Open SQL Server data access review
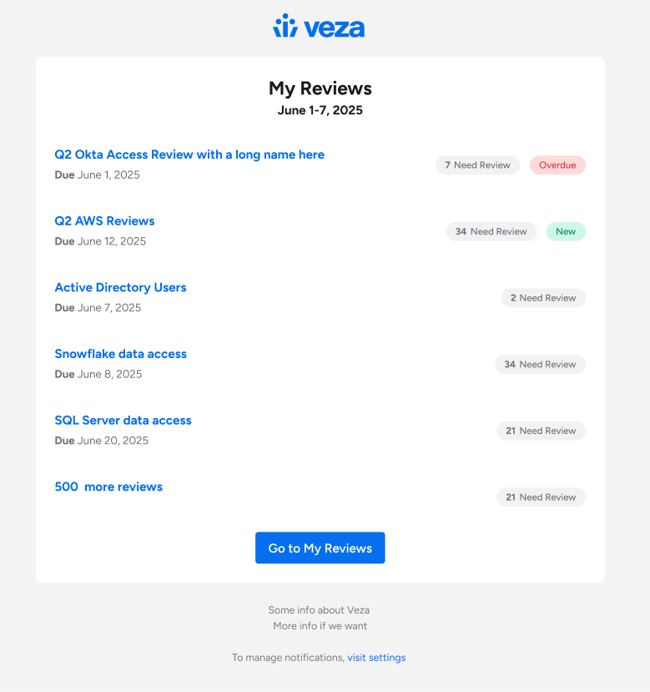Screen dimensions: 650x692 click(123, 420)
